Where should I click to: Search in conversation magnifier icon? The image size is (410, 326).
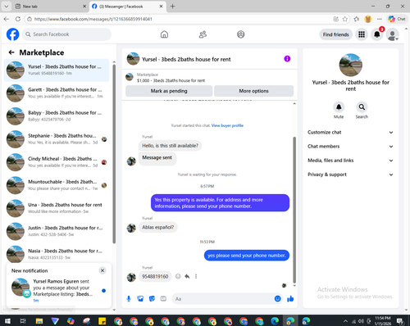(362, 107)
